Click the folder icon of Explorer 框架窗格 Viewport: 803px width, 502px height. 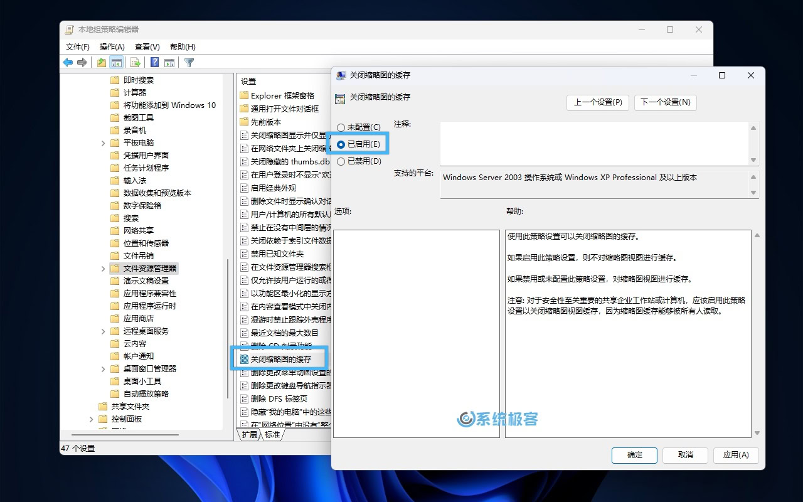(244, 95)
